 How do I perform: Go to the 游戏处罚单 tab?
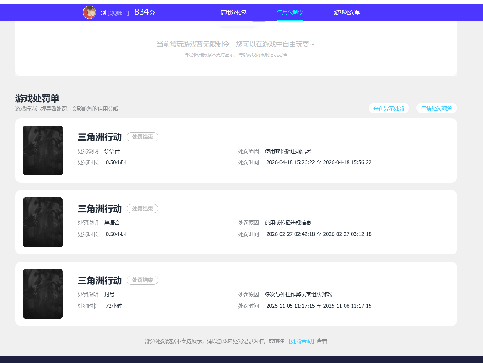pos(347,12)
